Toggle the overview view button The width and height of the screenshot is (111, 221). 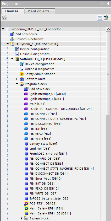click(x=106, y=18)
